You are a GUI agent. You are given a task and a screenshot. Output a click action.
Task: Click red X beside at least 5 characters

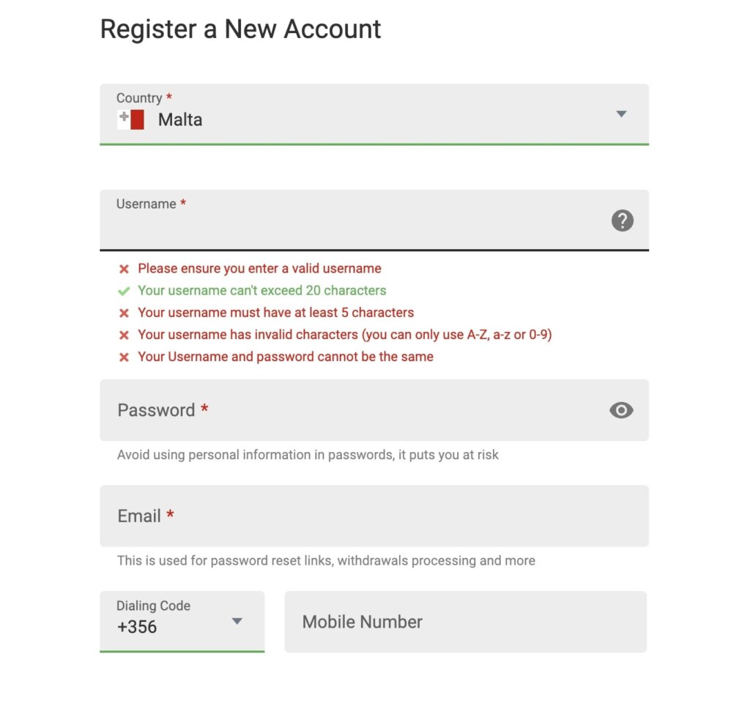(x=124, y=313)
